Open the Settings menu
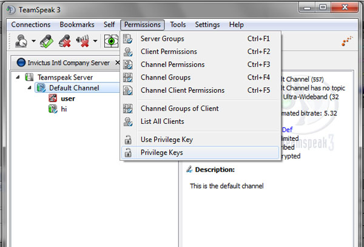Viewport: 364px width, 247px height. point(207,25)
